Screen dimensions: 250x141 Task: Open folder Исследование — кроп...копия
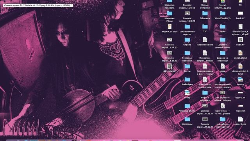[223, 80]
